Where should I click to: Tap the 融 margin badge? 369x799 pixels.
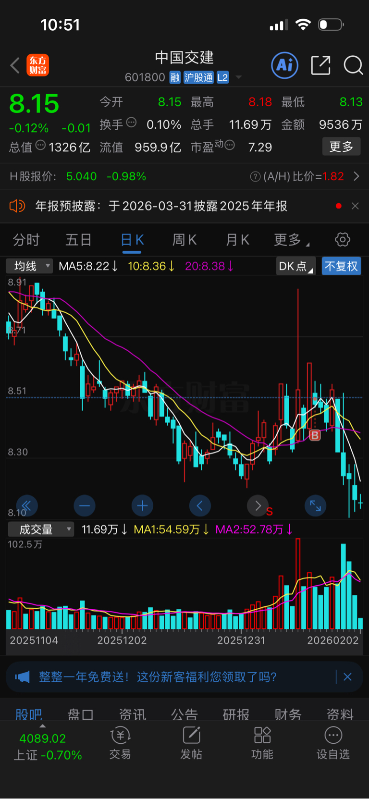[x=175, y=77]
